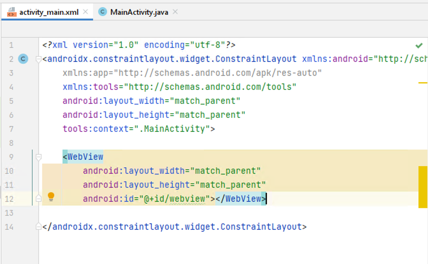Click the yellow warning stripe in the scrollbar

(423, 187)
